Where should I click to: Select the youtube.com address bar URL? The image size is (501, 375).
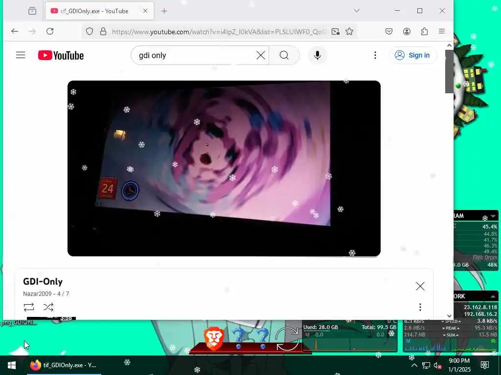[x=219, y=32]
